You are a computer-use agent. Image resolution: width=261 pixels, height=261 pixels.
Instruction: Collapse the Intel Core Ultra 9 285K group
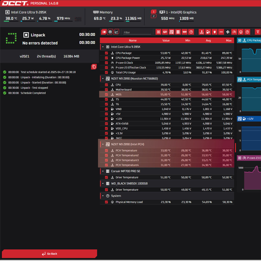[103, 47]
